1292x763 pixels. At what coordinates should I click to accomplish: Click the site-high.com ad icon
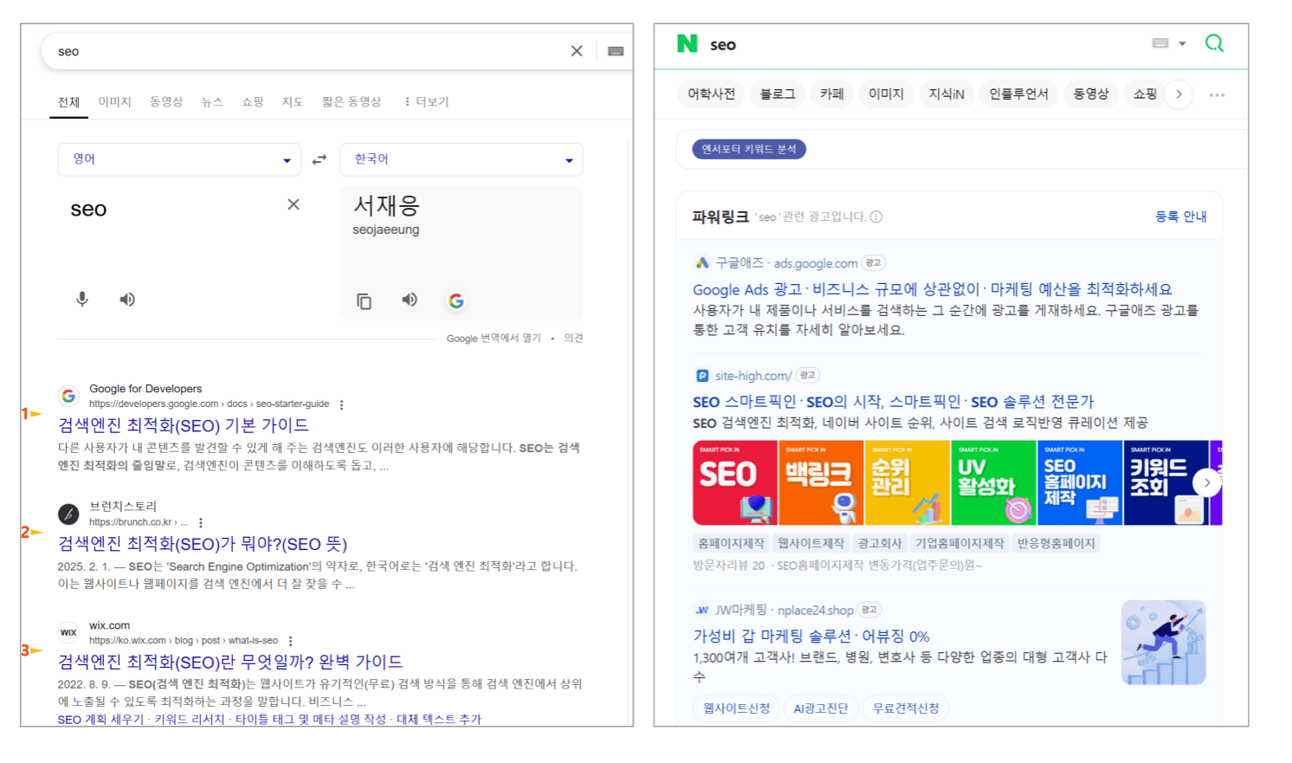(702, 376)
